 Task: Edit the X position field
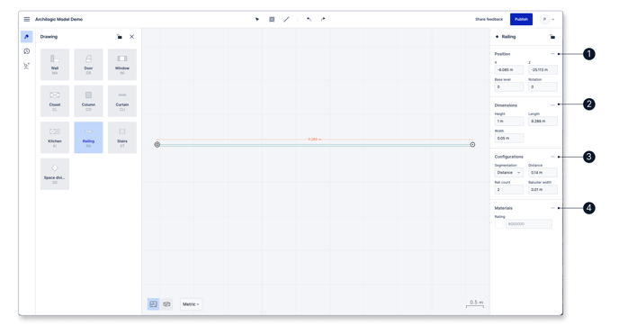[x=509, y=69]
